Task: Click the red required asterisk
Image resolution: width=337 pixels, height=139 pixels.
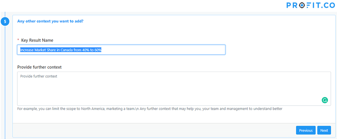Action: (x=18, y=40)
